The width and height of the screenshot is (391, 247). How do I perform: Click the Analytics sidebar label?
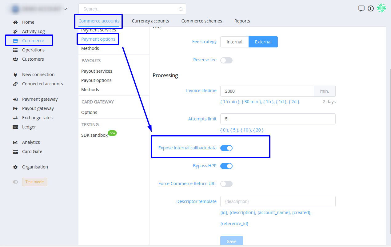pyautogui.click(x=31, y=142)
